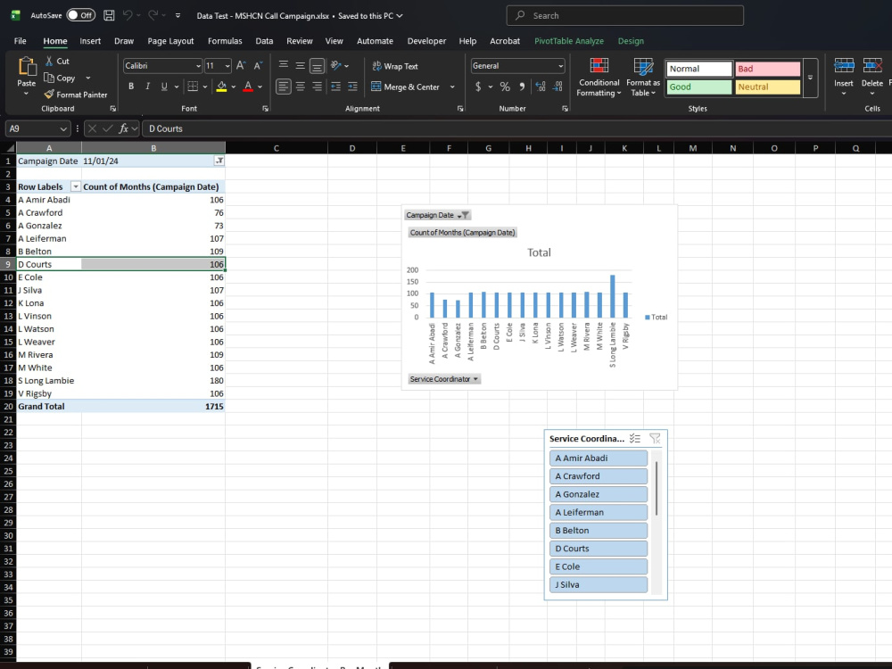Click the Paste clipboard icon

[x=26, y=67]
